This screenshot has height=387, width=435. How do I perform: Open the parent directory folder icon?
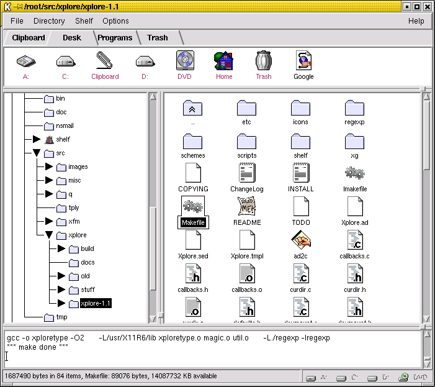[192, 108]
